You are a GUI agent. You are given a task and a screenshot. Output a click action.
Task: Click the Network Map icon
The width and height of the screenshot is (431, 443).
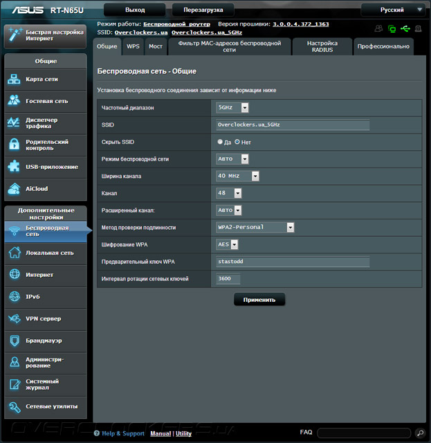[x=14, y=79]
